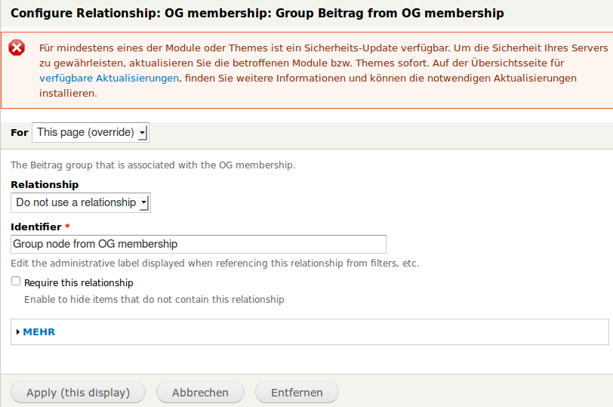This screenshot has height=407, width=613.
Task: Click the MEHR fieldset title link
Action: tap(39, 331)
